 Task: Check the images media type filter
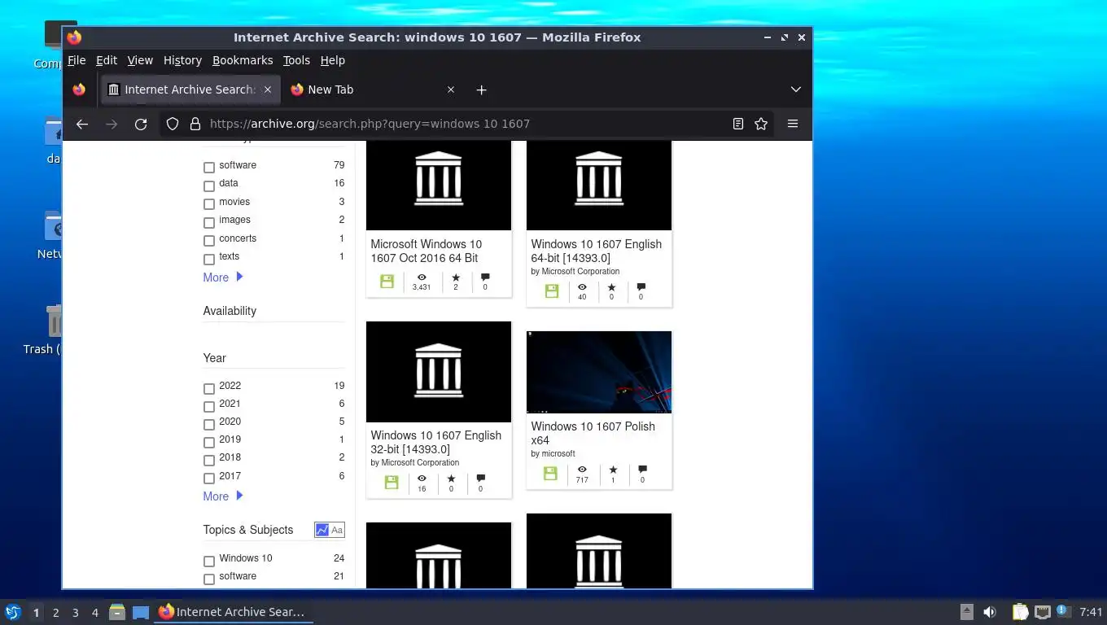click(209, 222)
